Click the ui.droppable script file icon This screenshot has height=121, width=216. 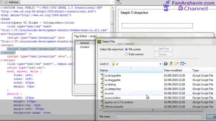(x=102, y=75)
